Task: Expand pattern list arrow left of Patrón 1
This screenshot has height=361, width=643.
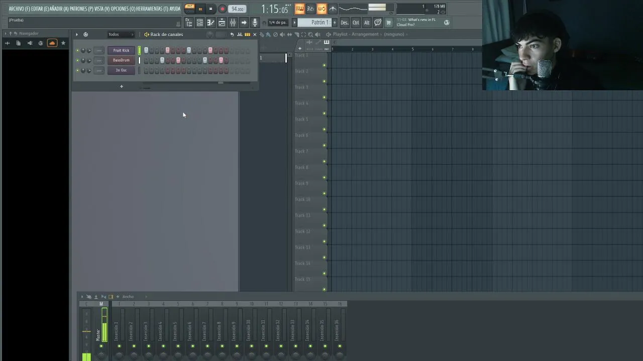Action: coord(295,22)
